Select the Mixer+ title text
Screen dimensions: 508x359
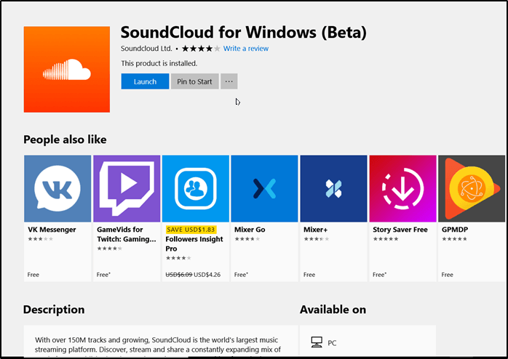coord(316,230)
